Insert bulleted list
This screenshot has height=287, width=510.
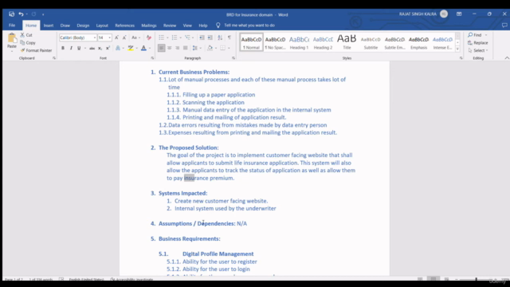(161, 37)
